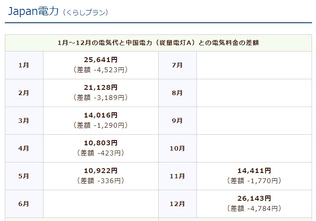316x221 pixels.
Task: Click the 14,016円 March amount
Action: (101, 115)
